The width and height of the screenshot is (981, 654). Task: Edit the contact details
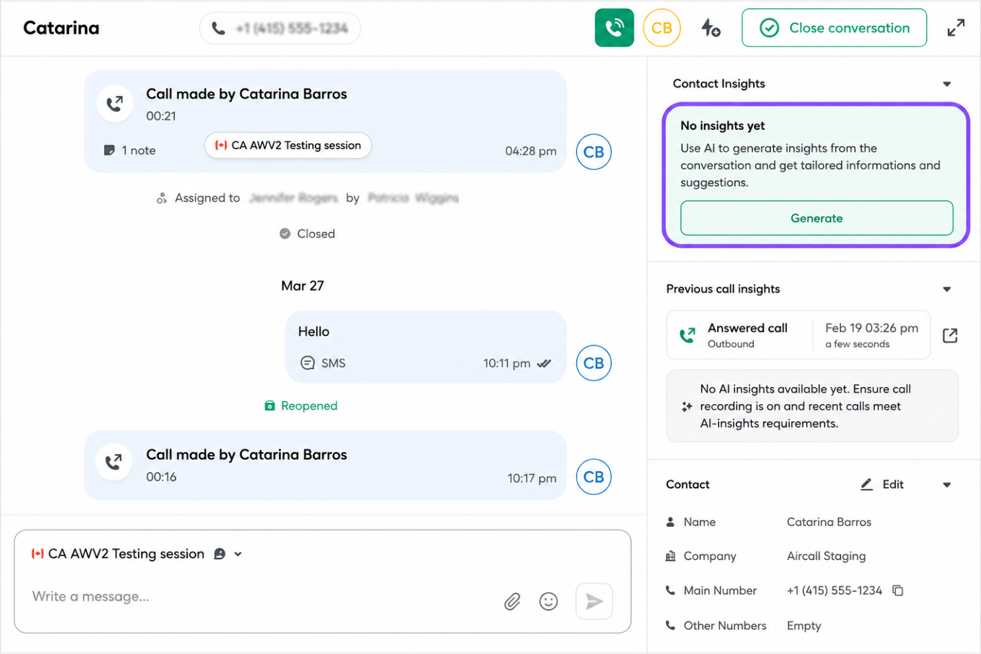882,484
